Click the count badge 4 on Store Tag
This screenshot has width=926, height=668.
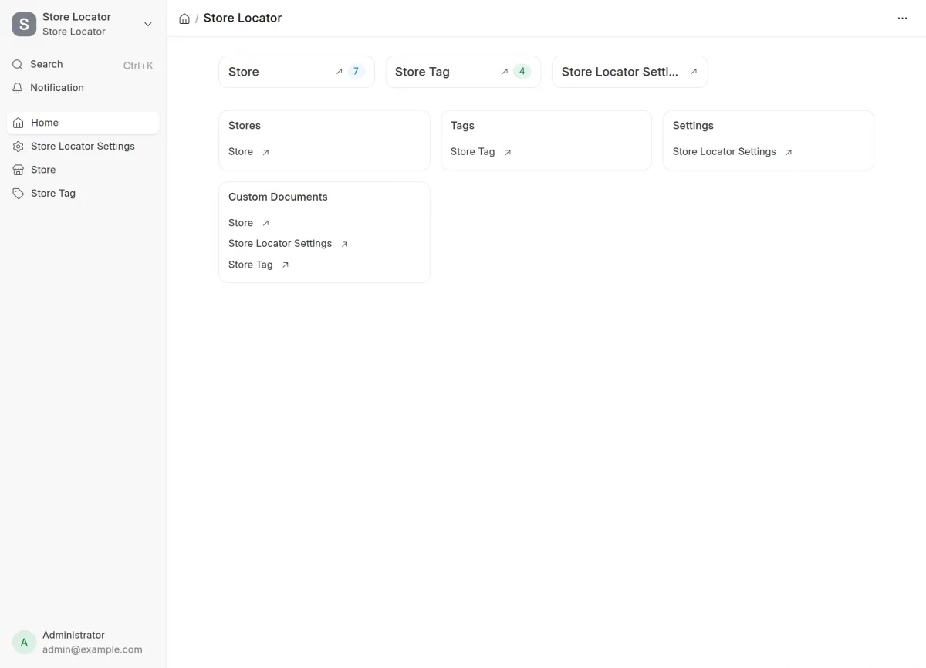click(522, 72)
